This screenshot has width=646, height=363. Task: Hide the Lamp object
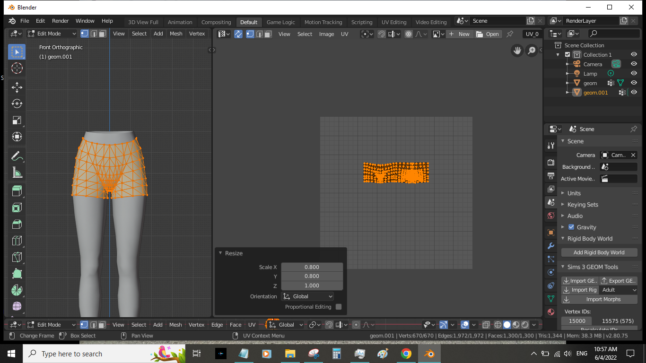(x=634, y=74)
